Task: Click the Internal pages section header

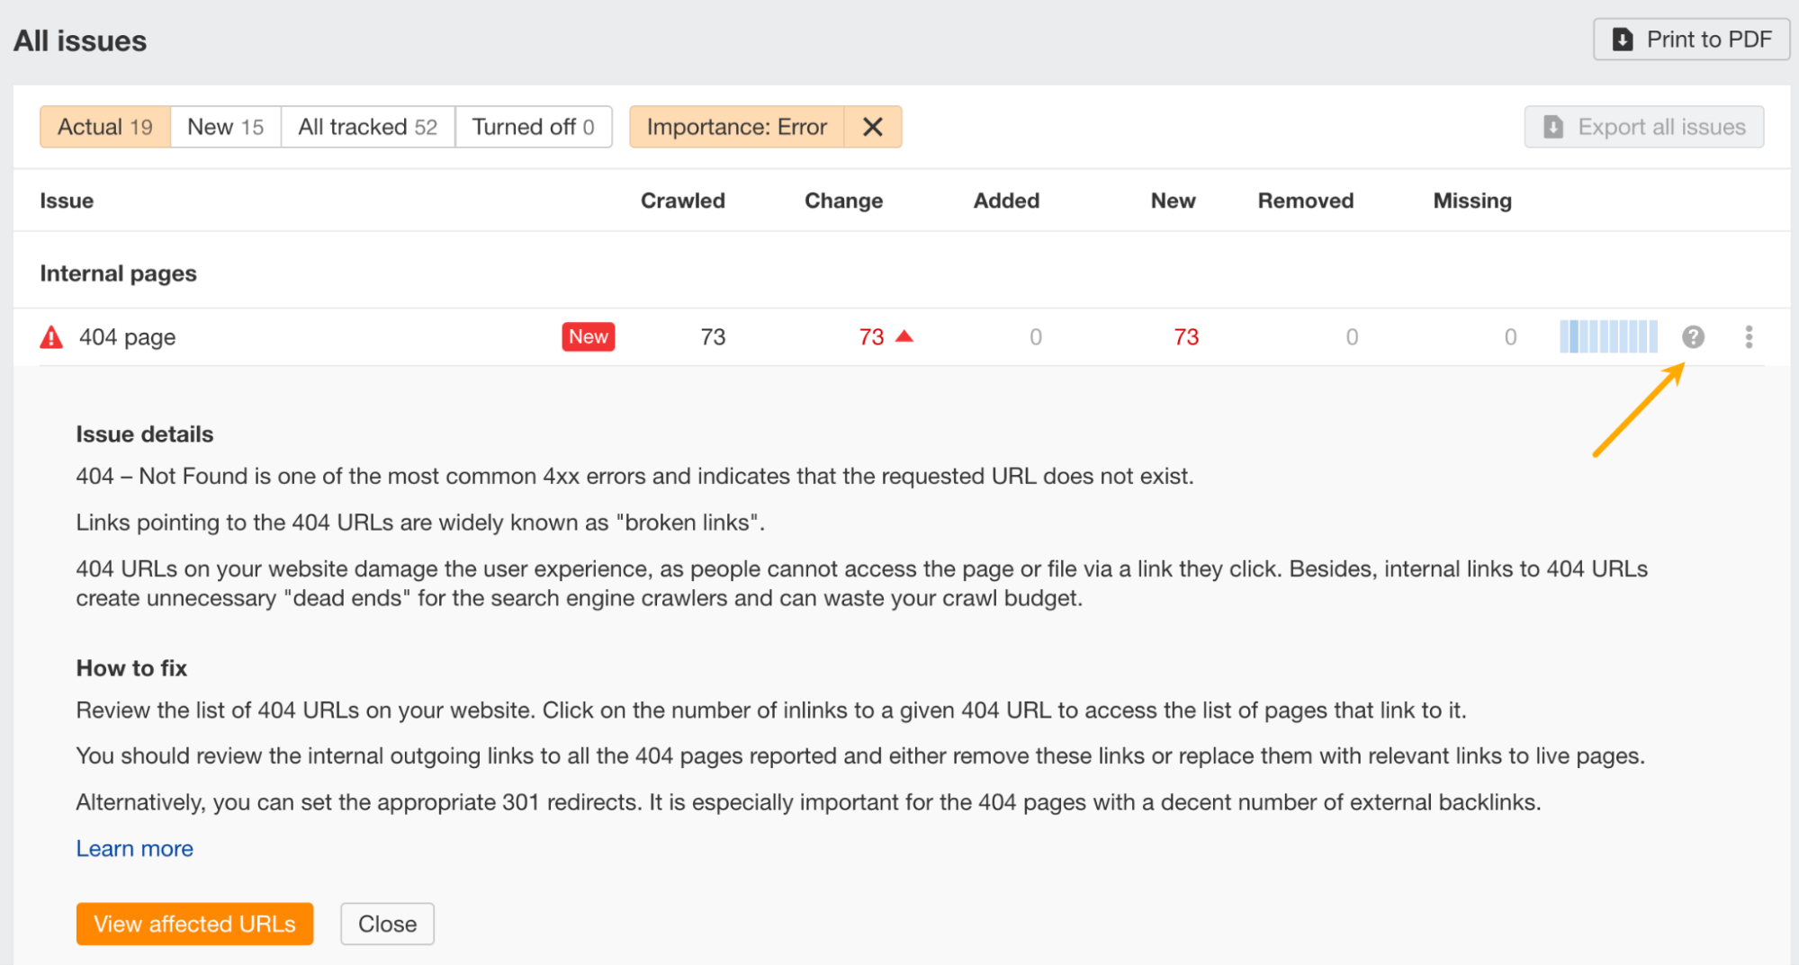Action: 117,273
